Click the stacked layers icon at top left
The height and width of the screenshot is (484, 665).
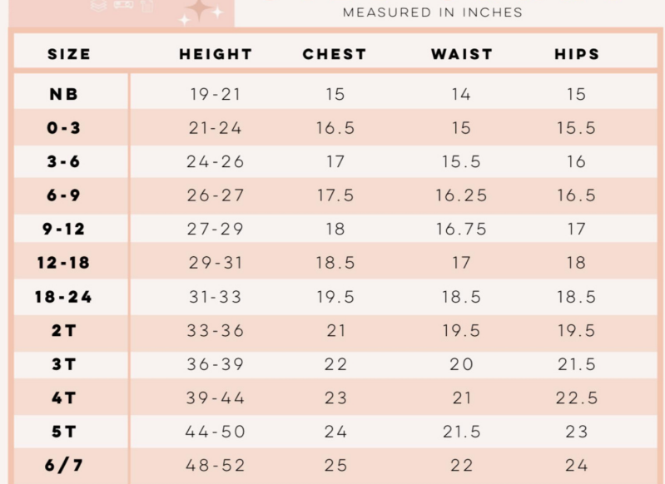pos(98,5)
